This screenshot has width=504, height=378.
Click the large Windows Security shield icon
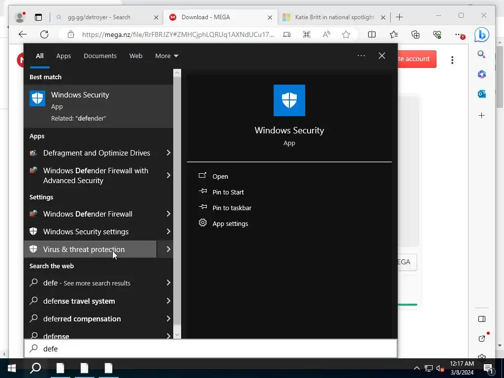coord(289,100)
